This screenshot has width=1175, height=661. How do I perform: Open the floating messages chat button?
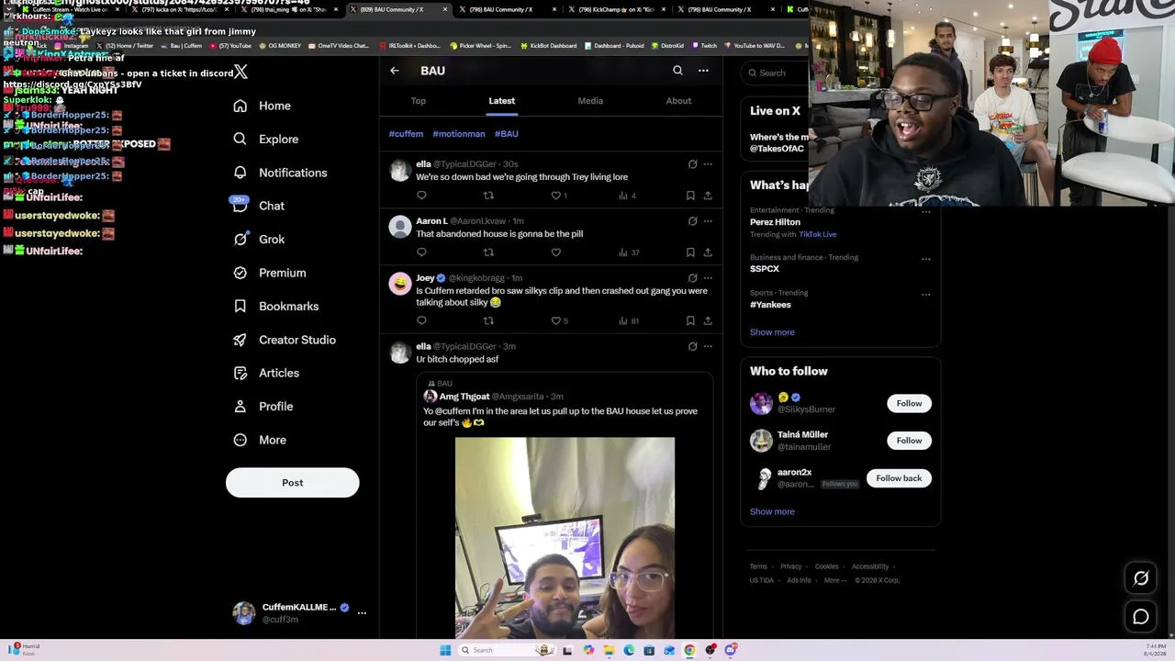pos(1141,617)
